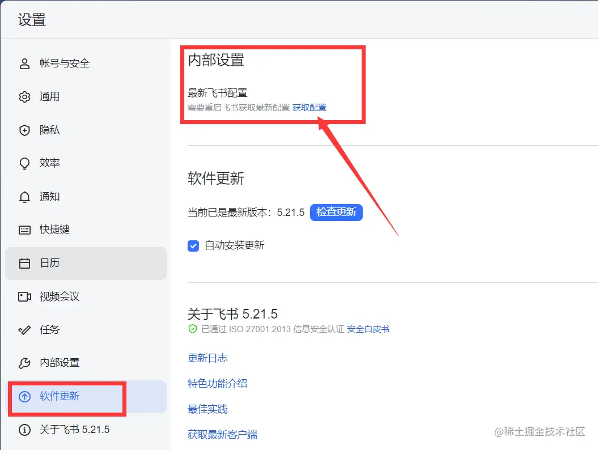The width and height of the screenshot is (598, 450).
Task: Click the calendar icon beside 日历
Action: coord(24,264)
